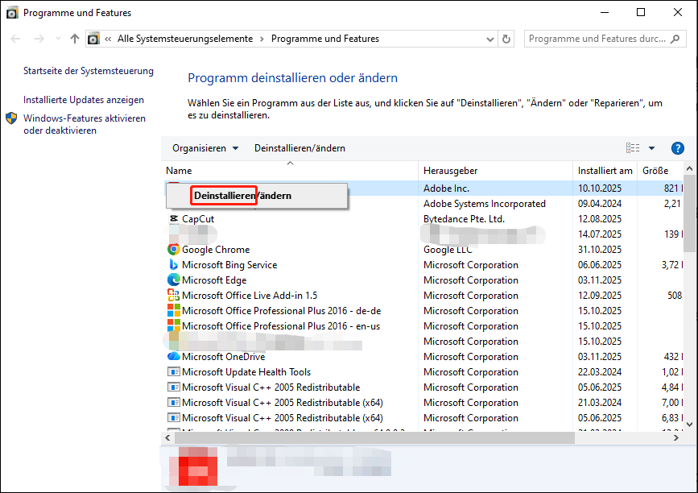The height and width of the screenshot is (493, 698).
Task: Click Bytedance Pte. Ltd. publisher cell
Action: tap(464, 218)
